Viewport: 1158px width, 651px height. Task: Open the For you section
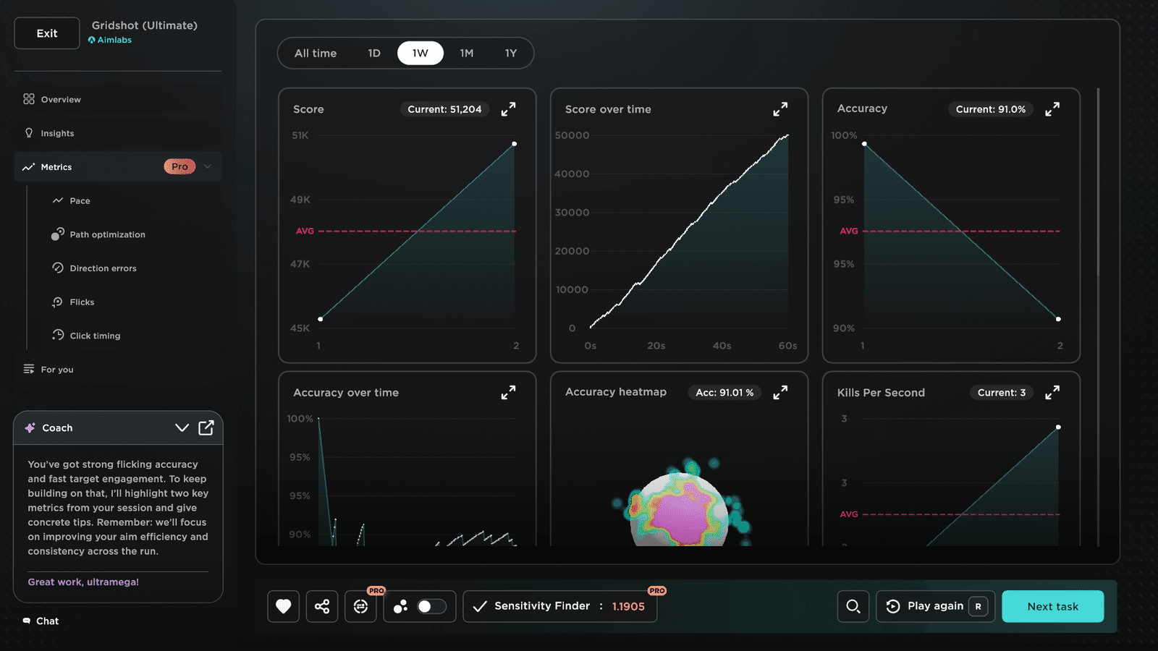pyautogui.click(x=118, y=370)
